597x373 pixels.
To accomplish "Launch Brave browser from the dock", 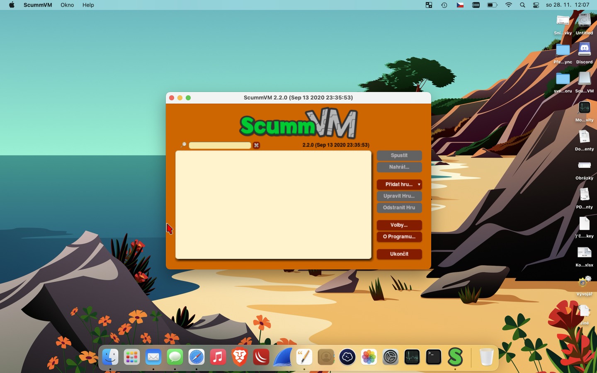I will click(240, 357).
